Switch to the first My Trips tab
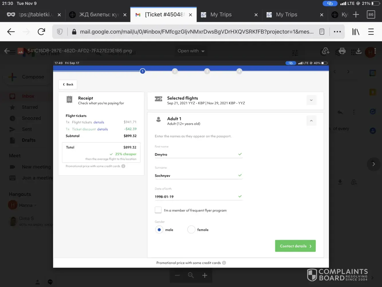Viewport: 382px width, 287px height. (x=221, y=15)
